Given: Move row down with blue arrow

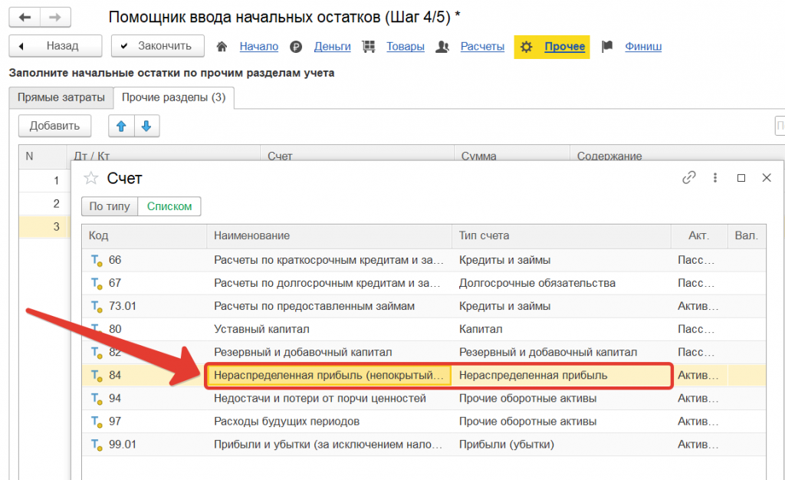Looking at the screenshot, I should click(147, 126).
